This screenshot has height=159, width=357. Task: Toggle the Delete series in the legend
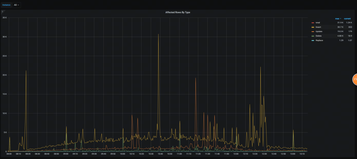[x=319, y=36]
